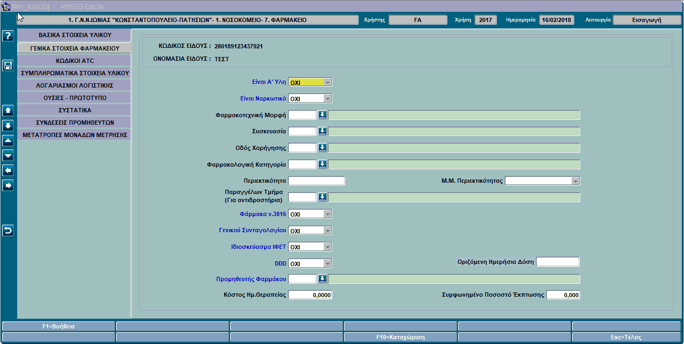The height and width of the screenshot is (344, 684).
Task: Click the down triangle navigation icon
Action: click(8, 156)
